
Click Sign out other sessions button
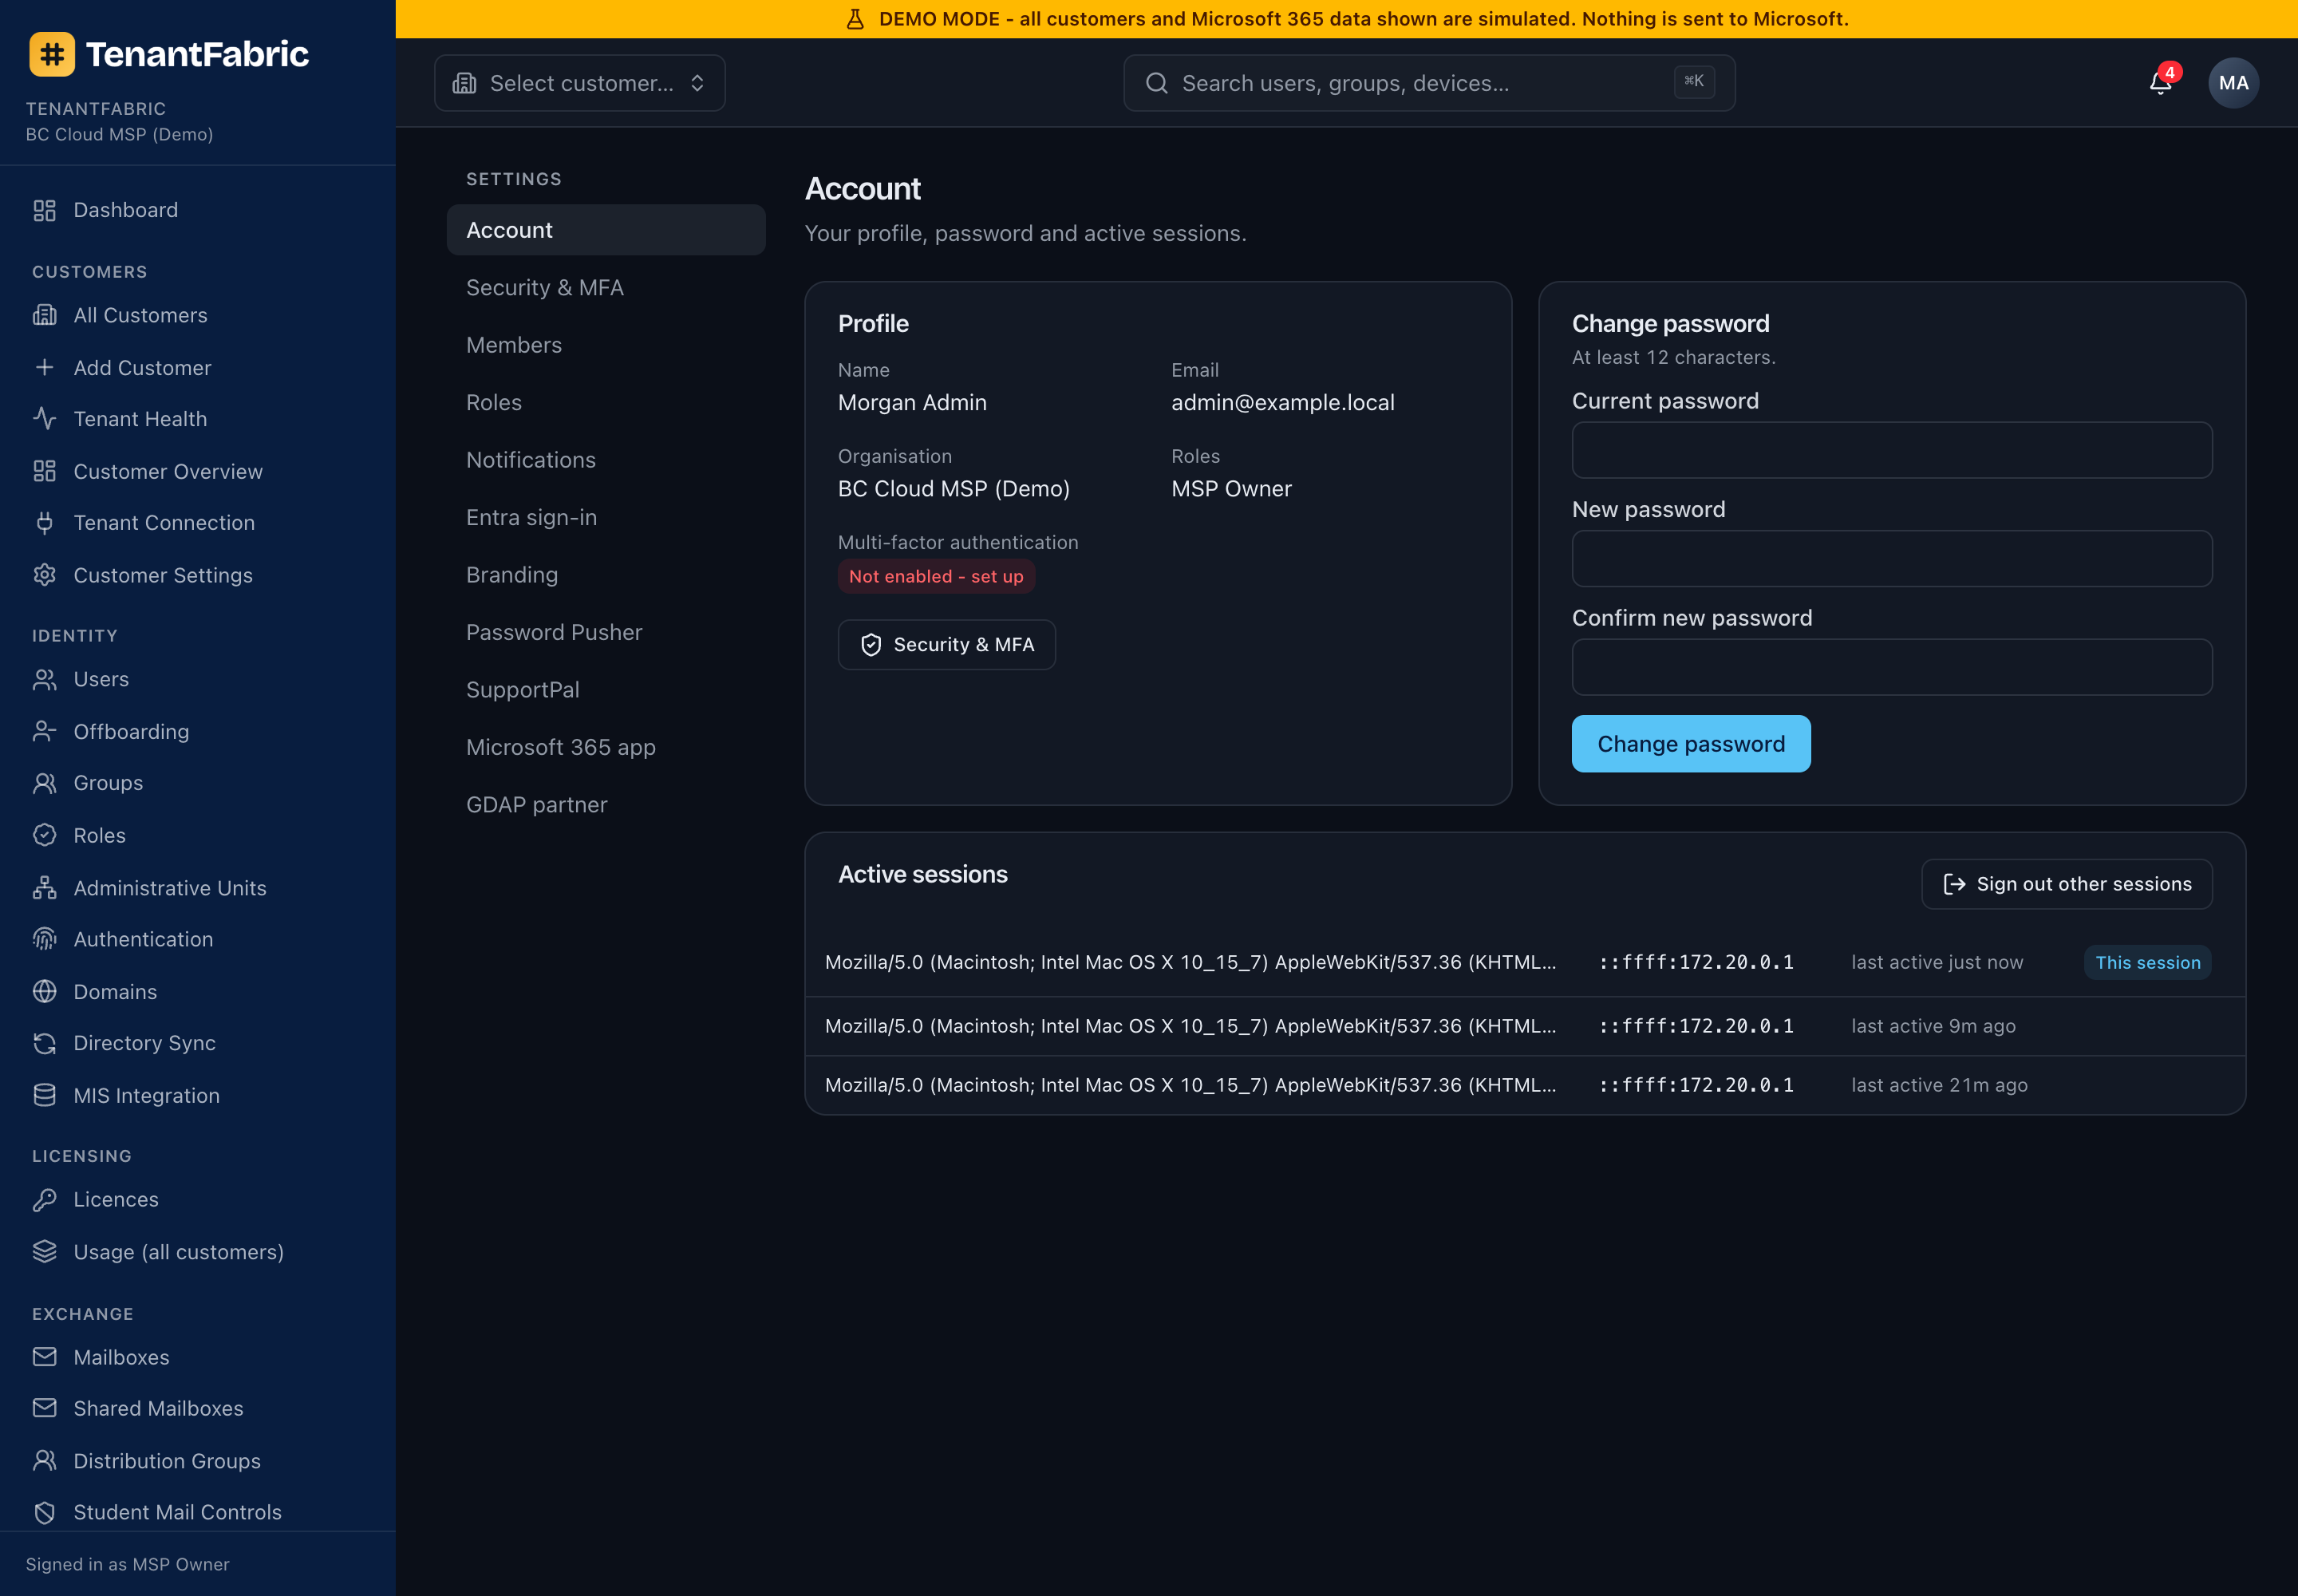point(2067,884)
